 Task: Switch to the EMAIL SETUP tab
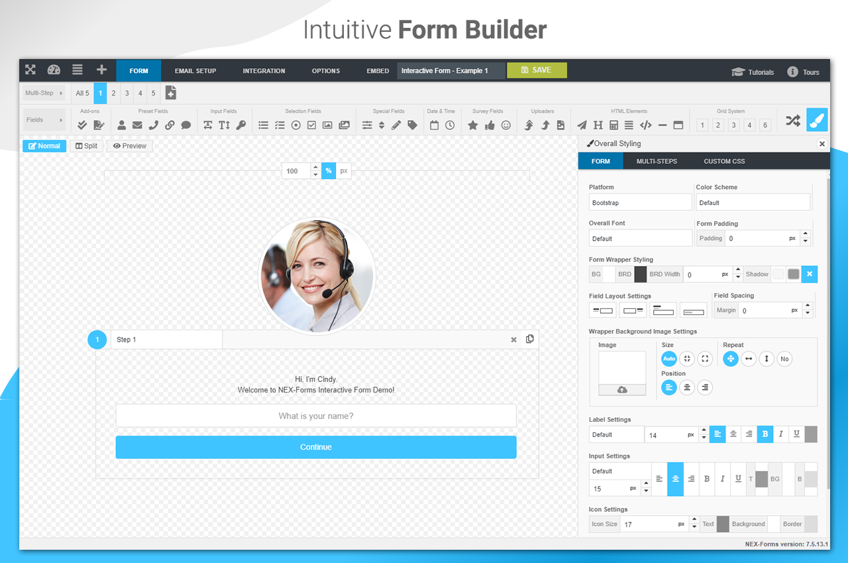(x=195, y=70)
